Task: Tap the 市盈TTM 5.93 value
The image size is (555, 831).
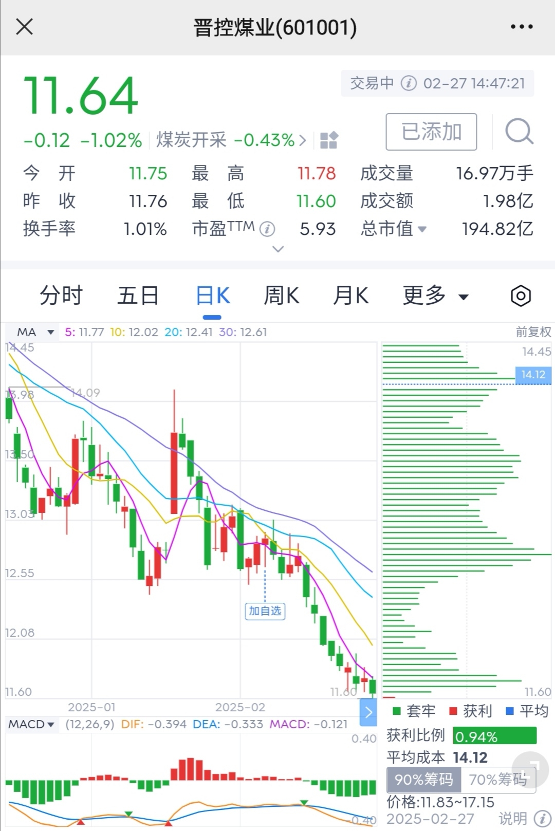Action: pyautogui.click(x=318, y=229)
